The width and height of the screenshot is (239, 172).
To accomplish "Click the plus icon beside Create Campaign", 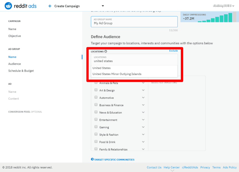I will click(x=50, y=6).
